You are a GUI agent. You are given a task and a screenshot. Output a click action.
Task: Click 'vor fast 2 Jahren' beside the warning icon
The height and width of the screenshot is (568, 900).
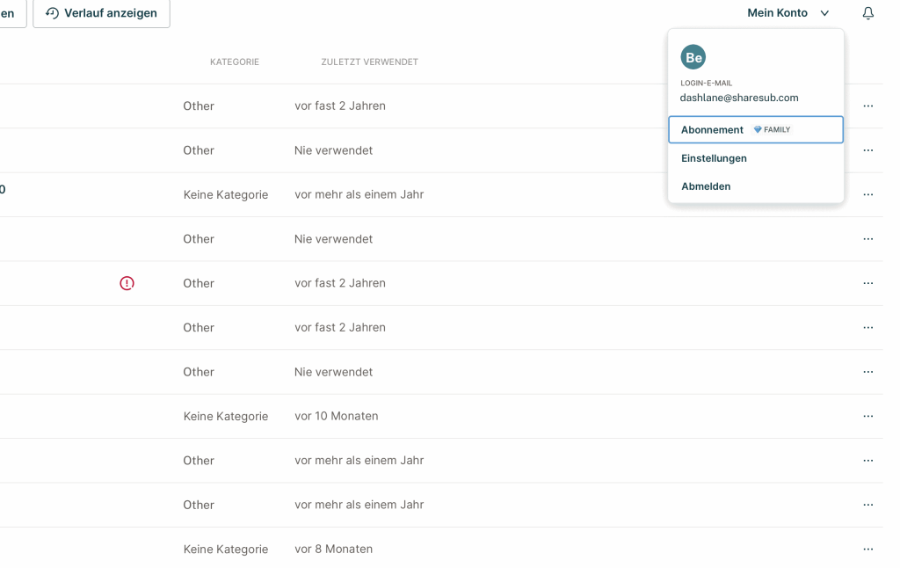(340, 283)
